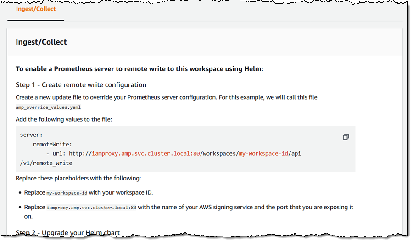Click red my-workspace-id placeholder in the code URL

pyautogui.click(x=262, y=153)
